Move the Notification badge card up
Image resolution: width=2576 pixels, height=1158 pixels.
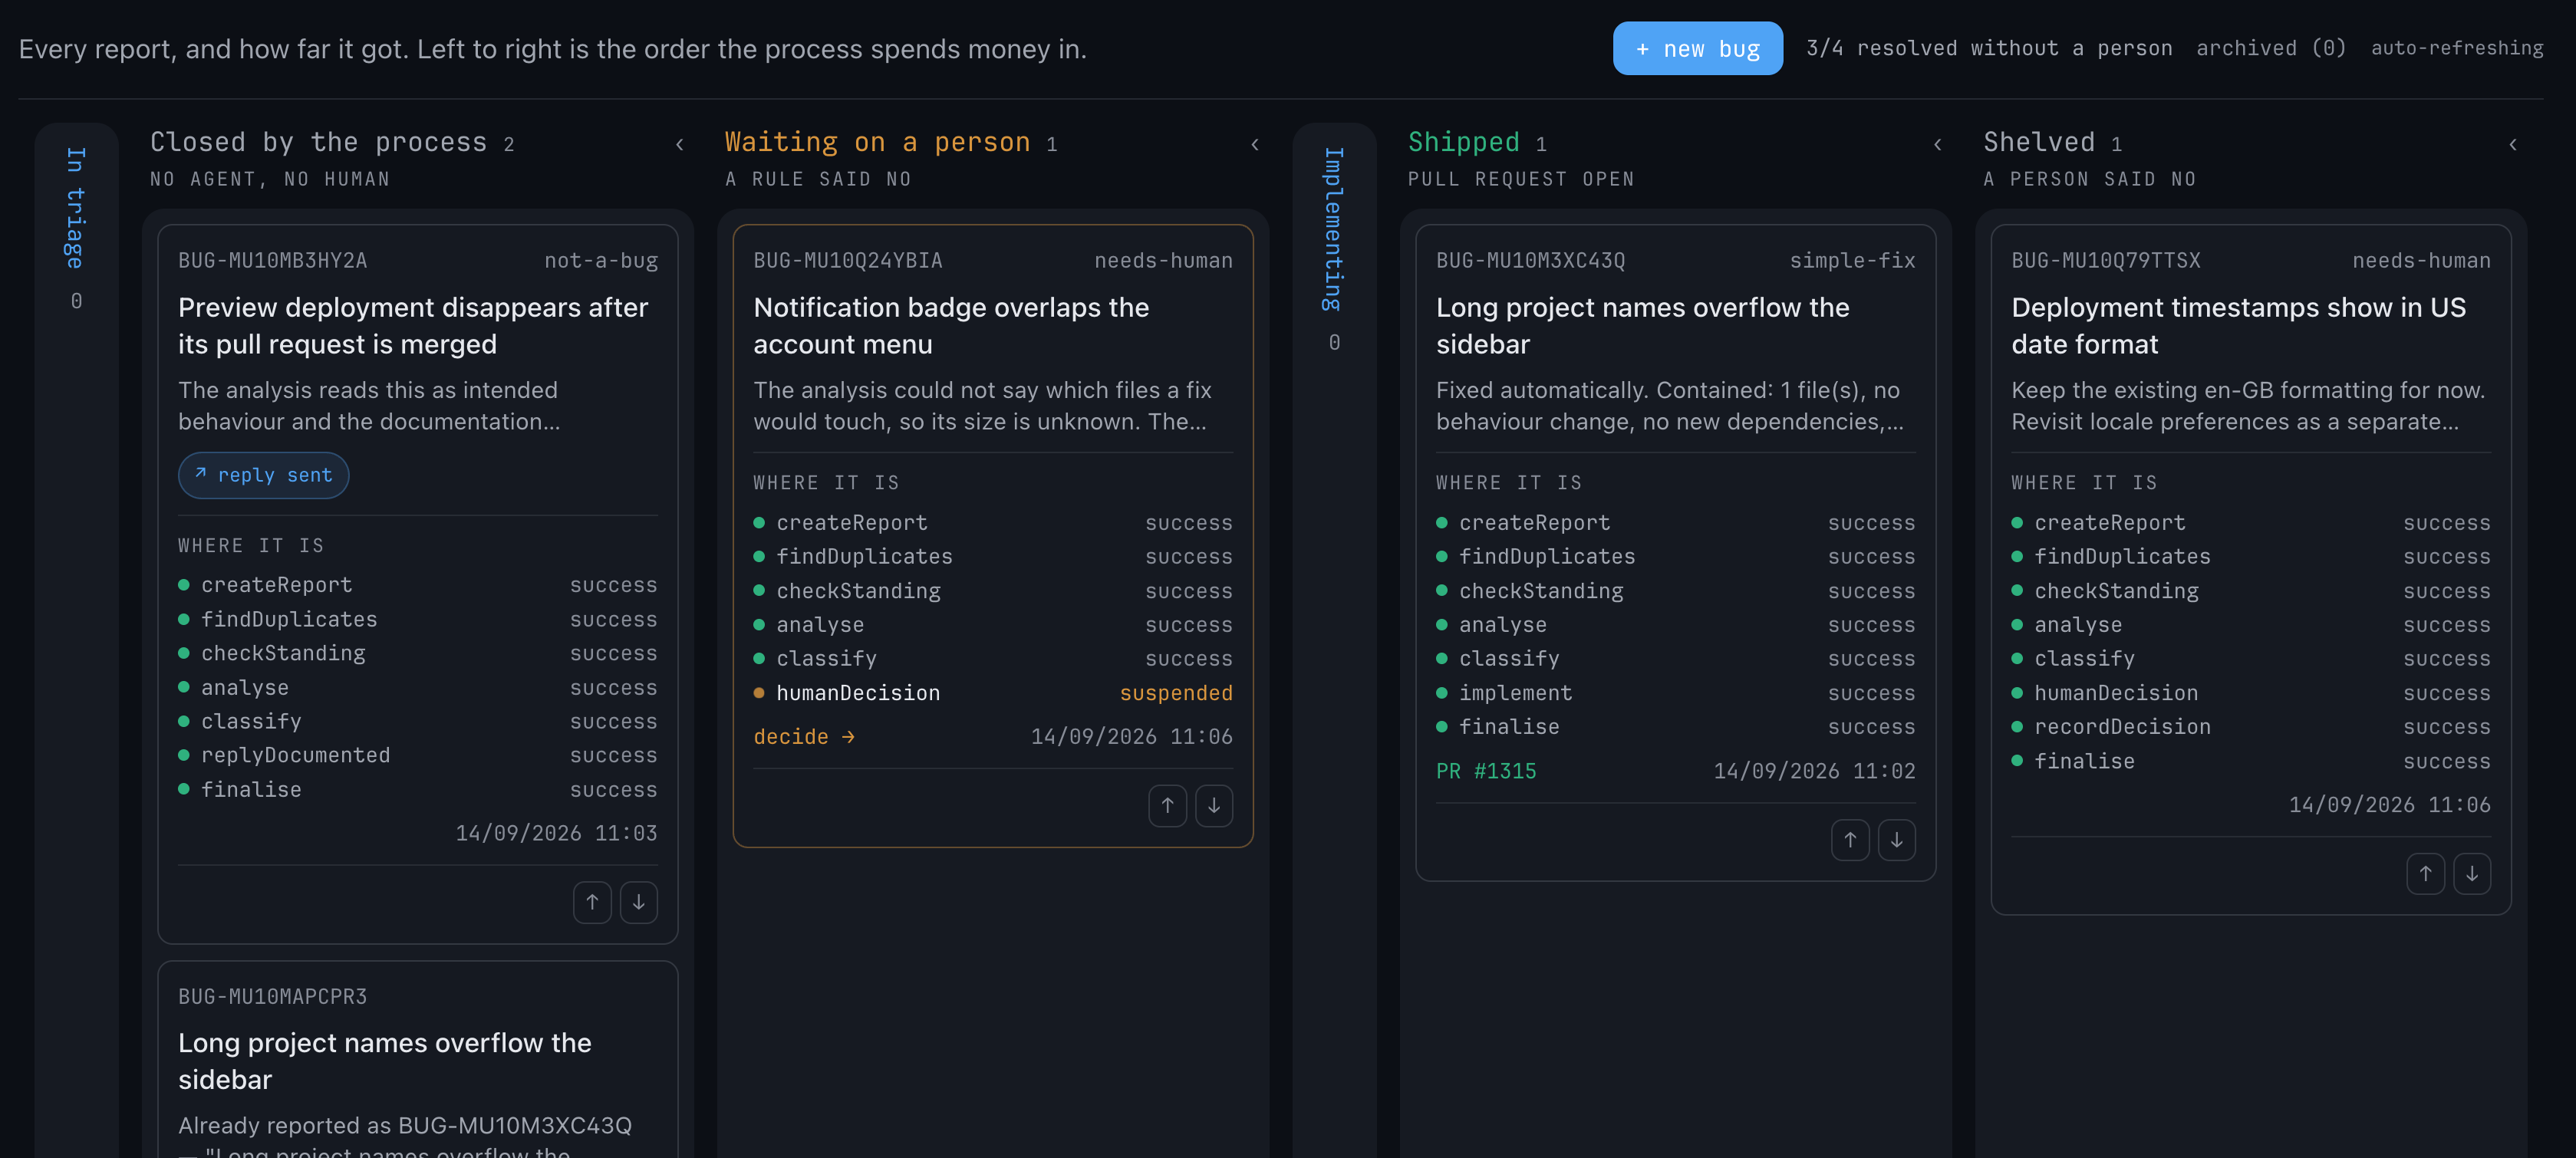pos(1167,805)
